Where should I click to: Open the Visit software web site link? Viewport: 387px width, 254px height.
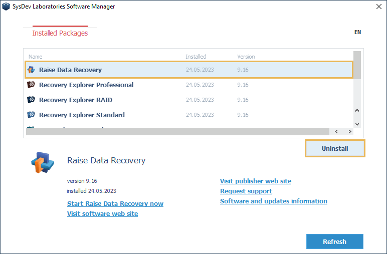(102, 214)
